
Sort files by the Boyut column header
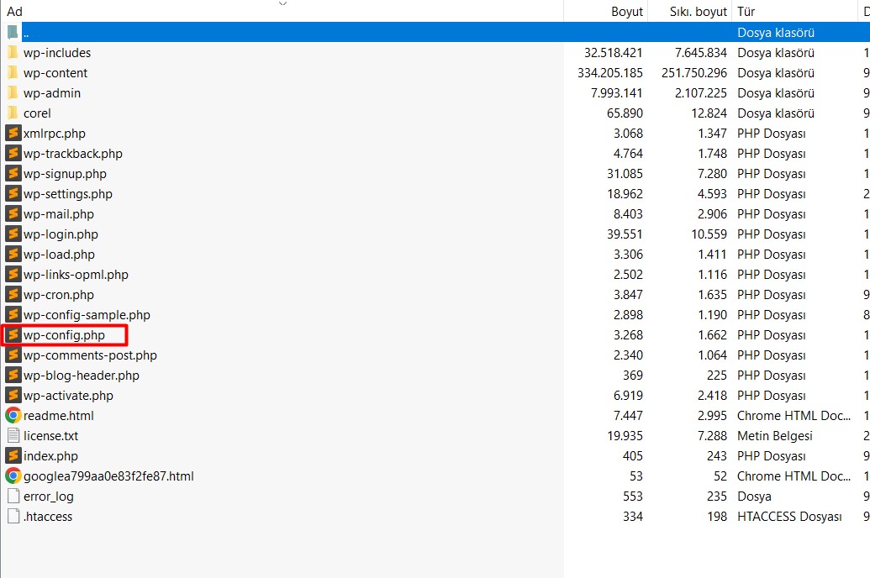tap(627, 12)
